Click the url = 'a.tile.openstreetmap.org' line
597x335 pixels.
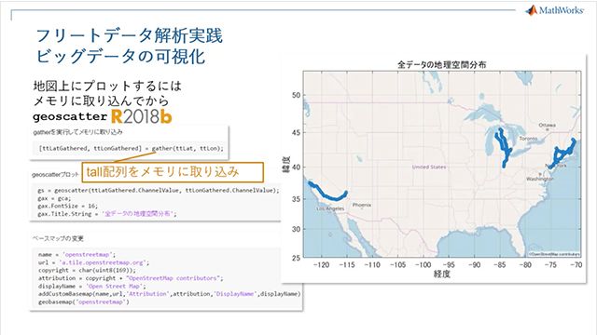93,262
